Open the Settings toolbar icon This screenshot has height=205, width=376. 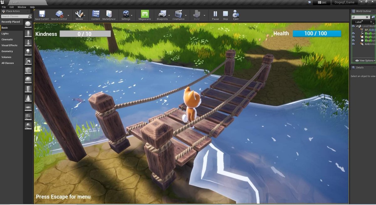pos(126,13)
